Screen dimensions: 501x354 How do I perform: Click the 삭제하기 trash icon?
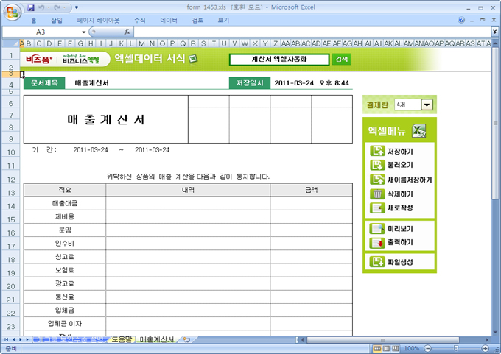(x=377, y=194)
